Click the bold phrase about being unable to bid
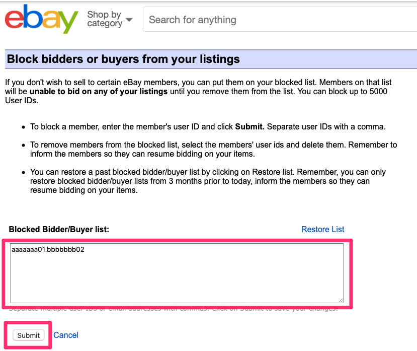Image resolution: width=417 pixels, height=351 pixels. 99,92
